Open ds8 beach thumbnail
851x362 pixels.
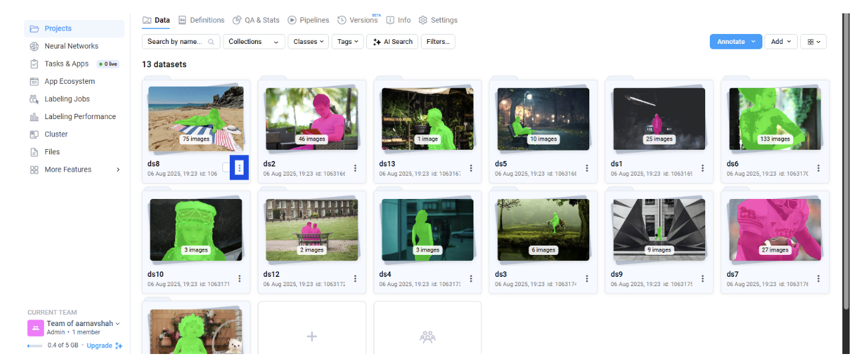tap(196, 119)
